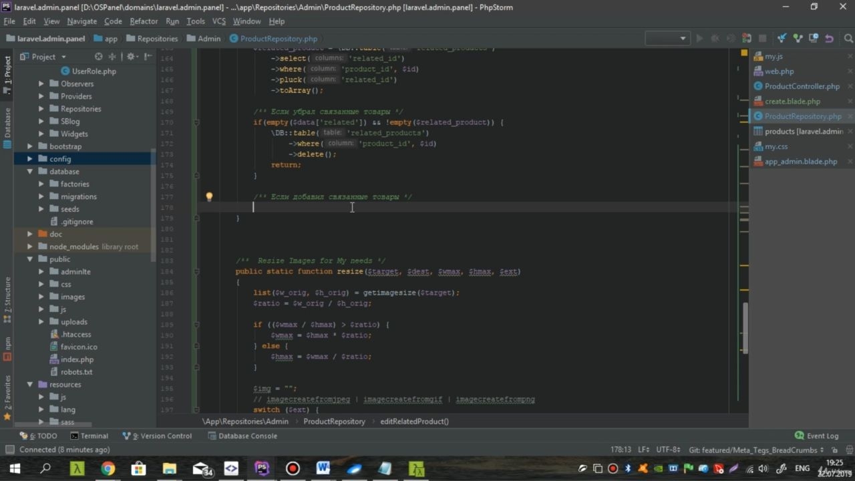This screenshot has width=855, height=481.
Task: Open the VCS menu
Action: pyautogui.click(x=219, y=21)
